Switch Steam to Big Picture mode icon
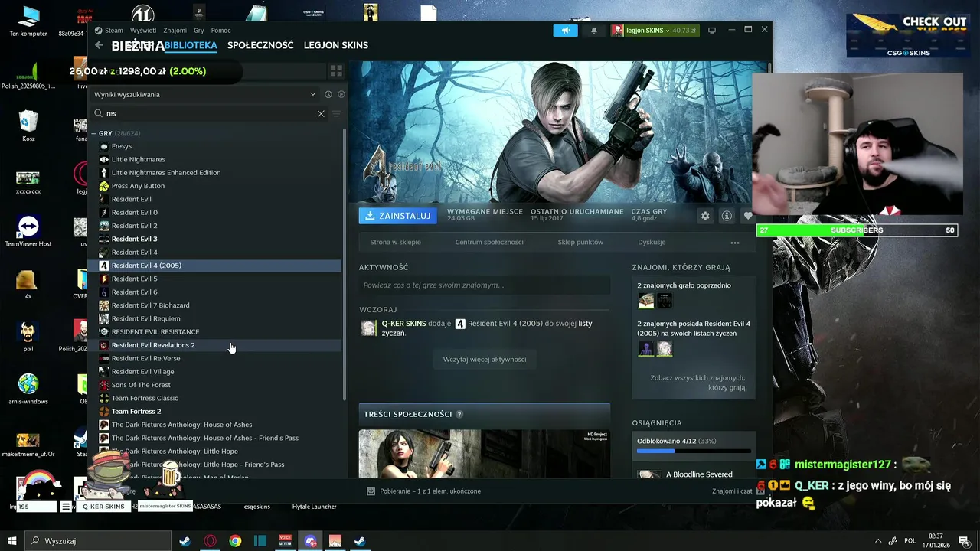 (712, 31)
